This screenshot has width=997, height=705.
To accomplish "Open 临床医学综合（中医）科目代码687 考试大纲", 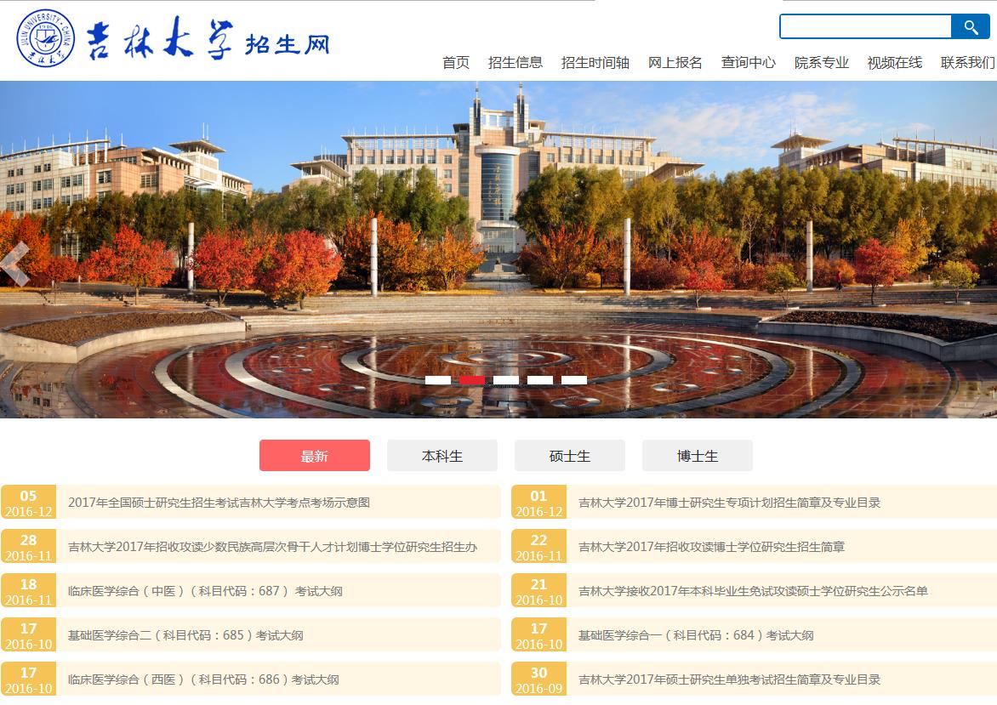I will pyautogui.click(x=205, y=591).
